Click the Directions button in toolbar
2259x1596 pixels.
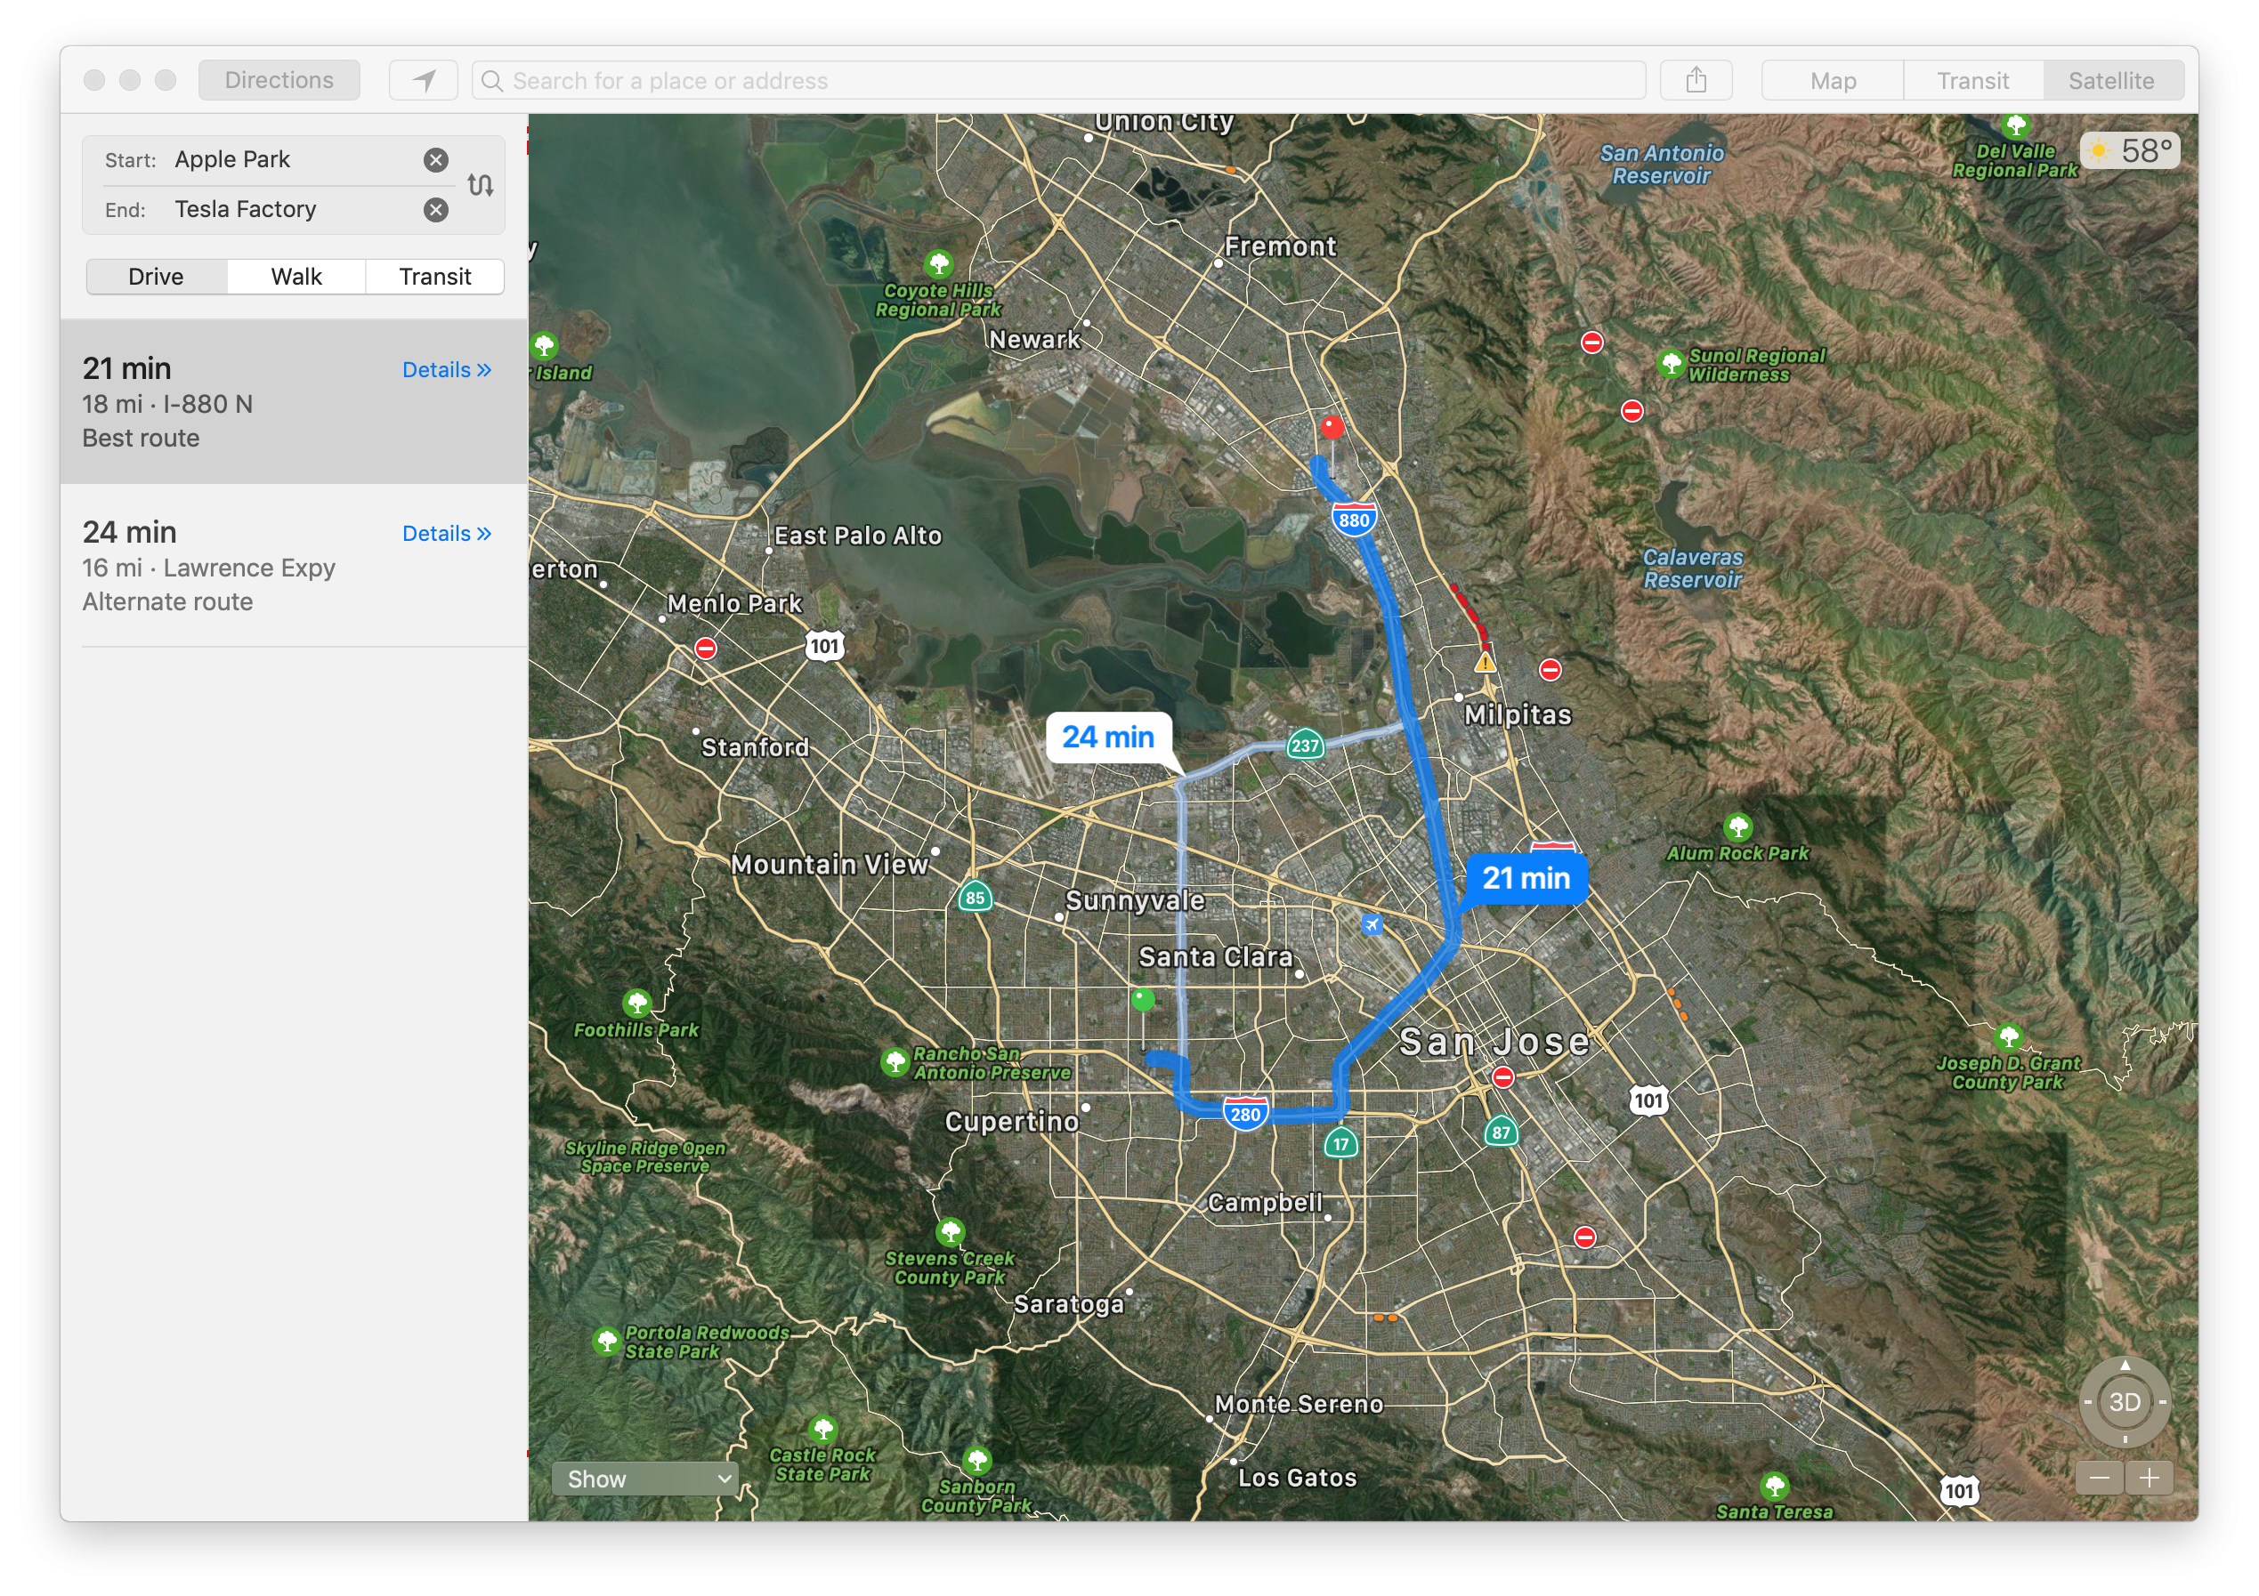click(x=279, y=81)
